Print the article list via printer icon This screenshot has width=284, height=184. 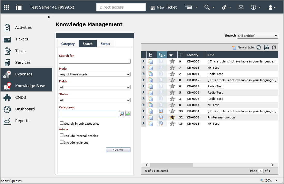[259, 47]
